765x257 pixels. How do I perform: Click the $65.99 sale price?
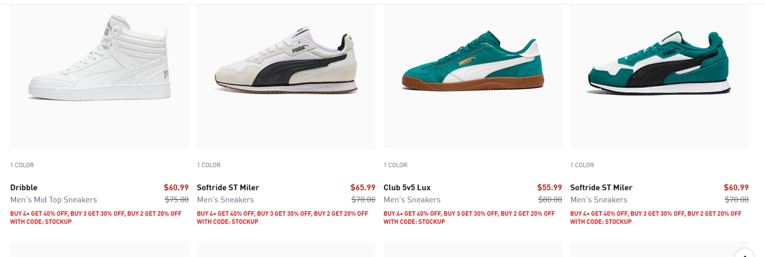[x=363, y=188]
